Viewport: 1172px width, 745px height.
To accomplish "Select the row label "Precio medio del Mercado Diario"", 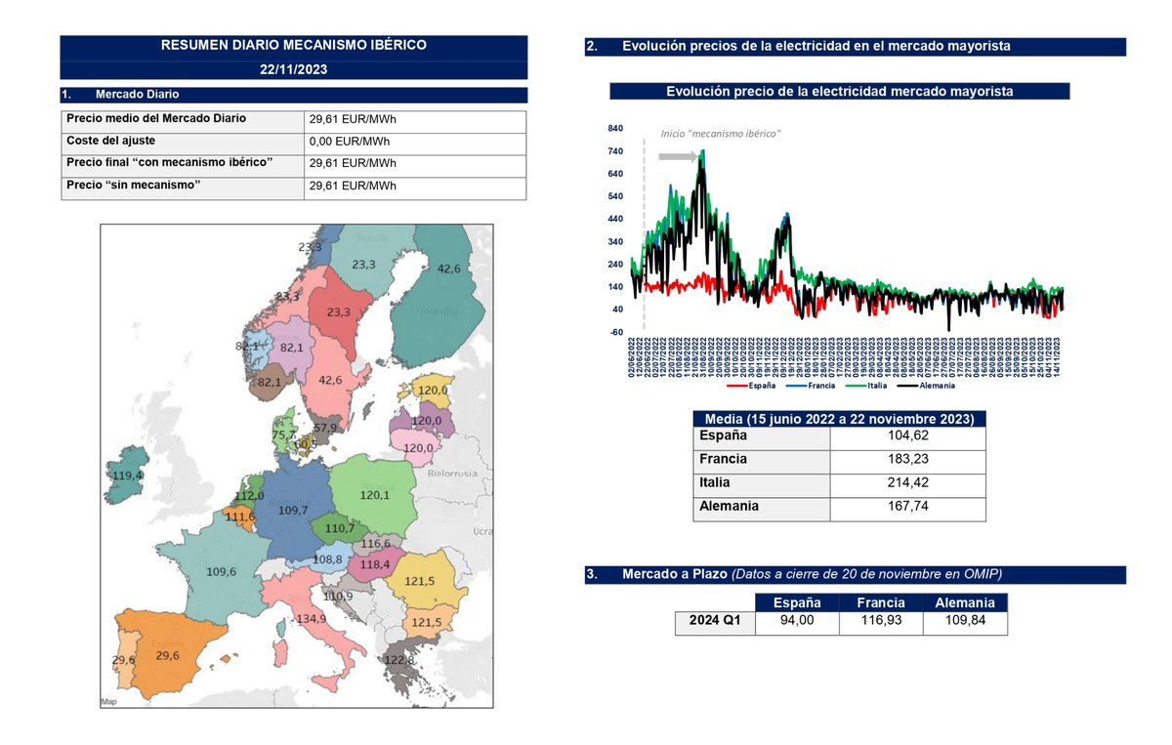I will [156, 118].
